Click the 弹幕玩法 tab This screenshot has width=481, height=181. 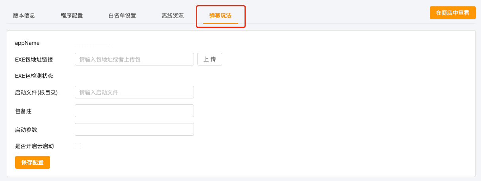tap(221, 16)
